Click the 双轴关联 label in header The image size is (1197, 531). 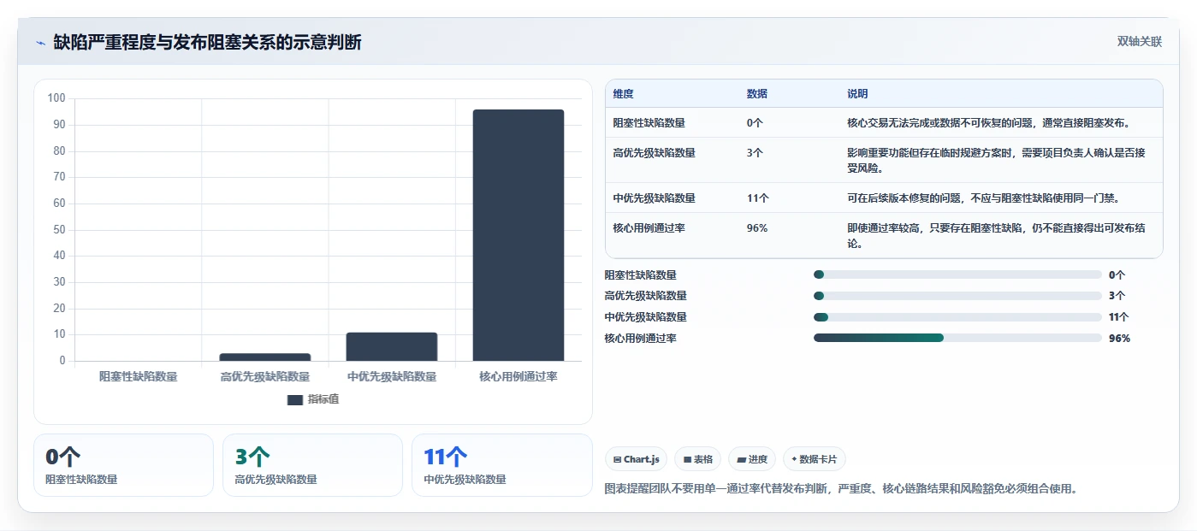(1140, 42)
